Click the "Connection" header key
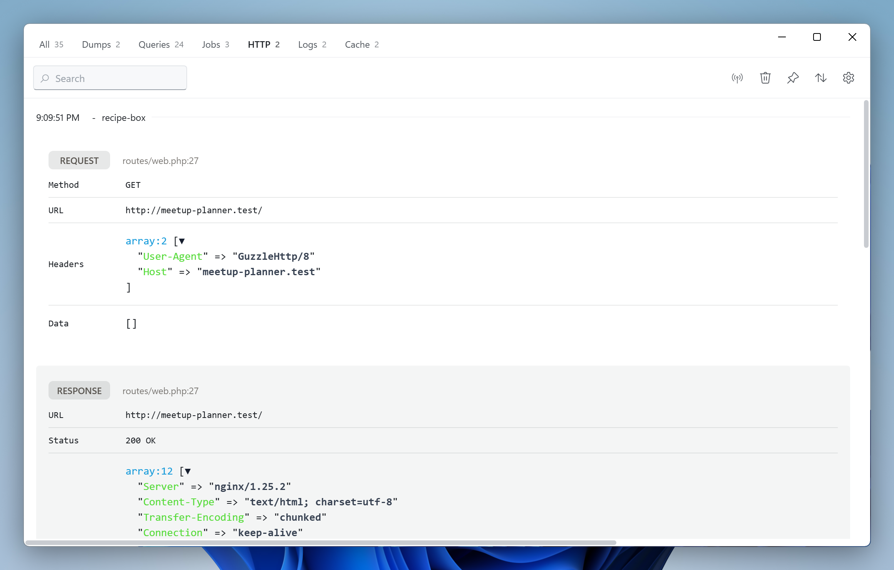 pos(173,533)
